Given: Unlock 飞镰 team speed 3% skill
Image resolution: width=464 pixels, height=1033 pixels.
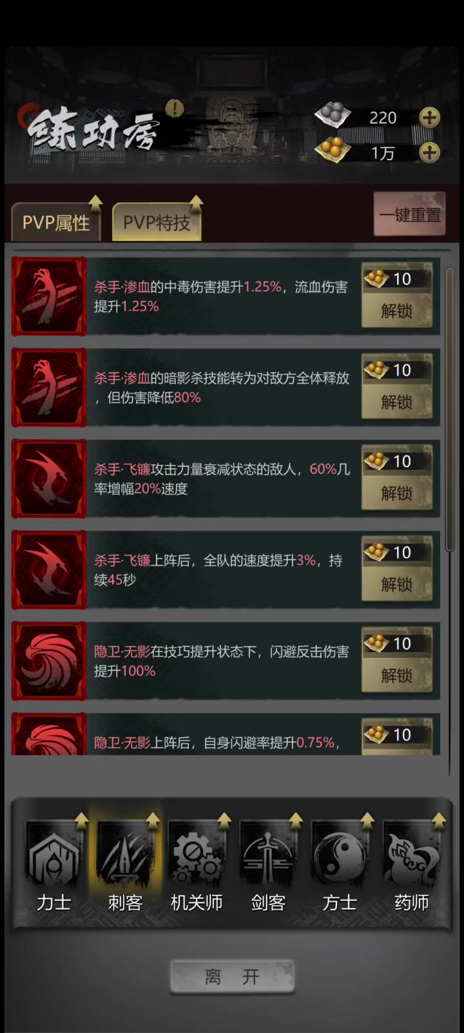Looking at the screenshot, I should click(x=396, y=569).
